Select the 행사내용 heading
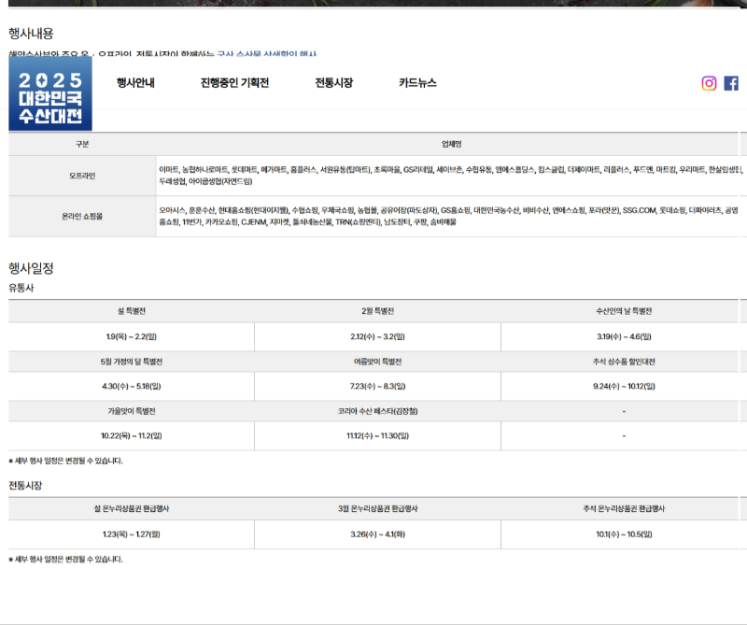Image resolution: width=747 pixels, height=625 pixels. pyautogui.click(x=31, y=34)
